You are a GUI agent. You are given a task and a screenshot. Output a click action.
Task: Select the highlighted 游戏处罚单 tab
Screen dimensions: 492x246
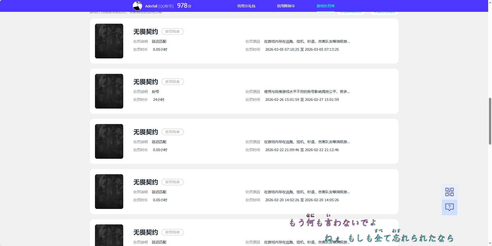pyautogui.click(x=325, y=6)
